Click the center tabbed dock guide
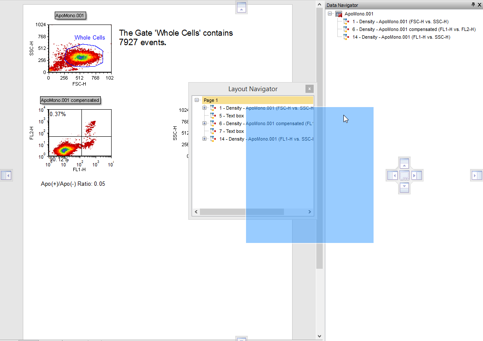 point(404,175)
